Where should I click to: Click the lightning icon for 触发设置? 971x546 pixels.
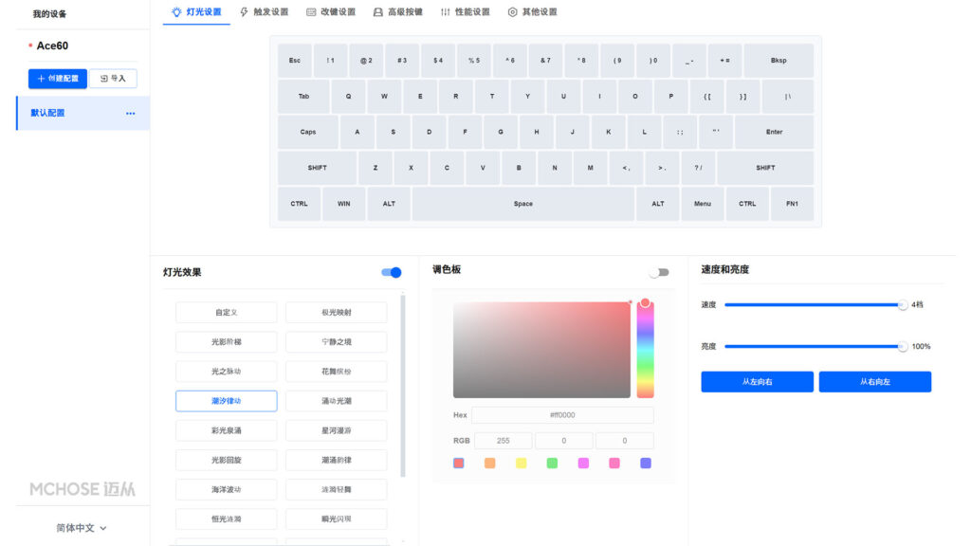(244, 12)
